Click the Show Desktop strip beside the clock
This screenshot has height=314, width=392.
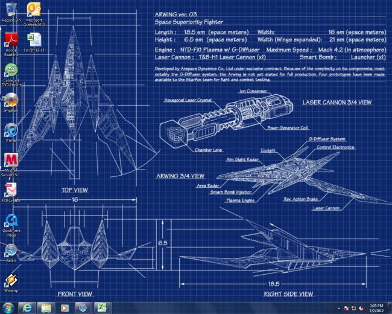click(x=390, y=308)
